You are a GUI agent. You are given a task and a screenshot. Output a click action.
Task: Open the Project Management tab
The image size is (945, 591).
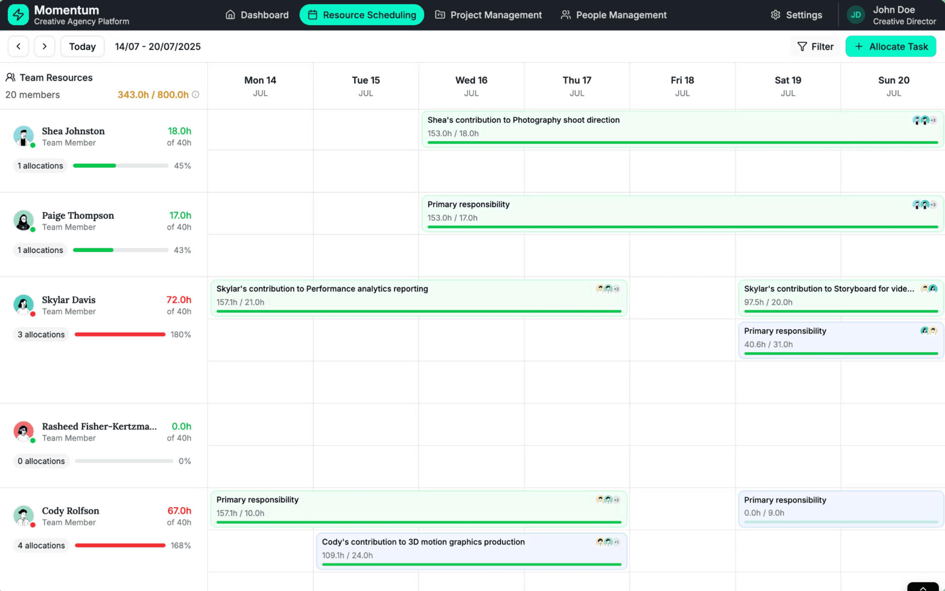coord(488,15)
